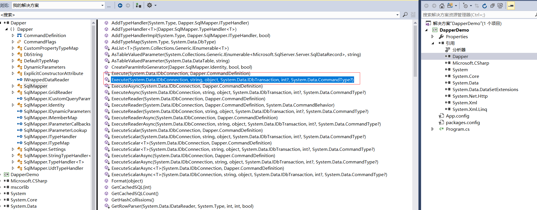Screen dimensions: 537x210
Task: Select the DapperDemo assembly in Object Browser
Action: pos(25,174)
